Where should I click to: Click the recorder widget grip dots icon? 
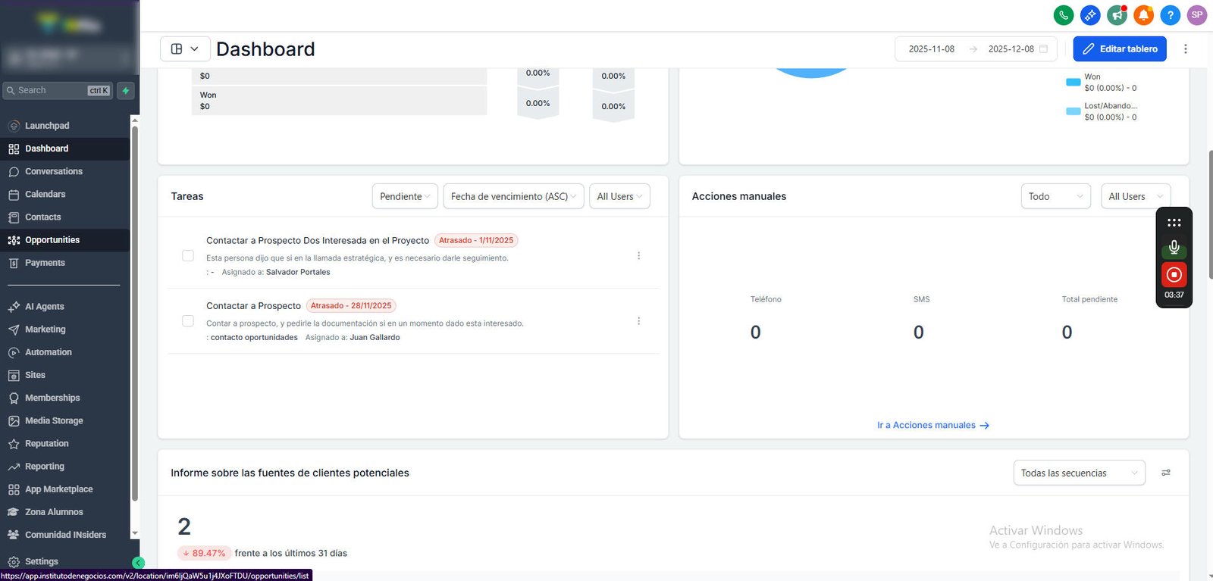(x=1174, y=223)
